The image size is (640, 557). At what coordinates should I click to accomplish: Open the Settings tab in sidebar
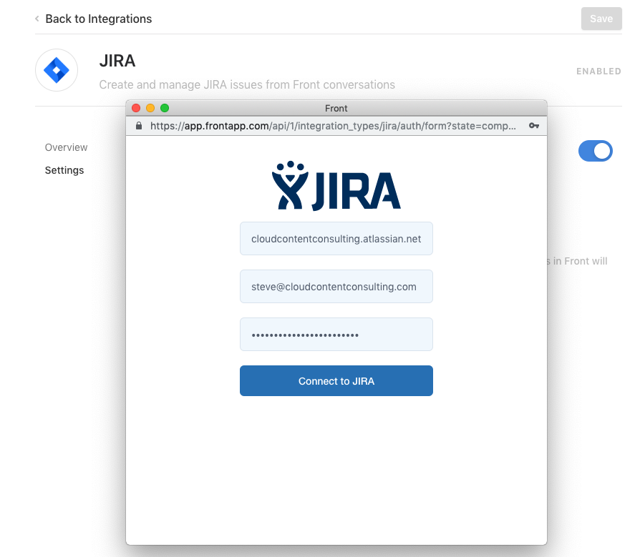tap(64, 170)
